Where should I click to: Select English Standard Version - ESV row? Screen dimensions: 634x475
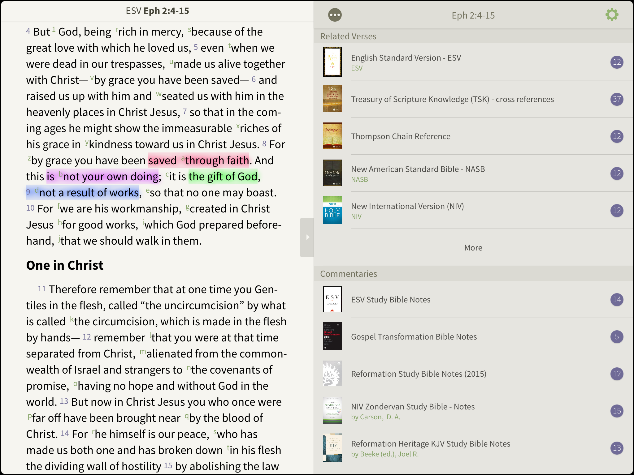click(x=474, y=62)
